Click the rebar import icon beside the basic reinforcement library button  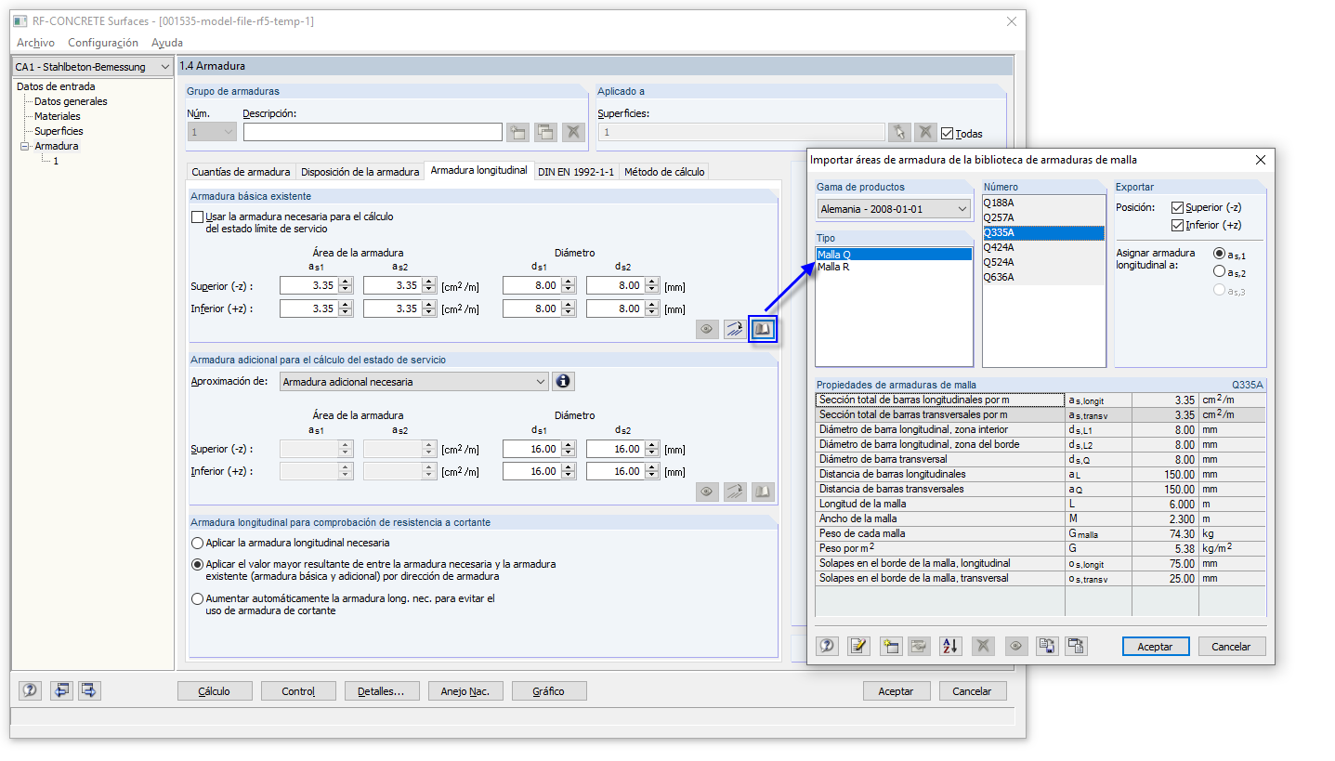point(735,330)
